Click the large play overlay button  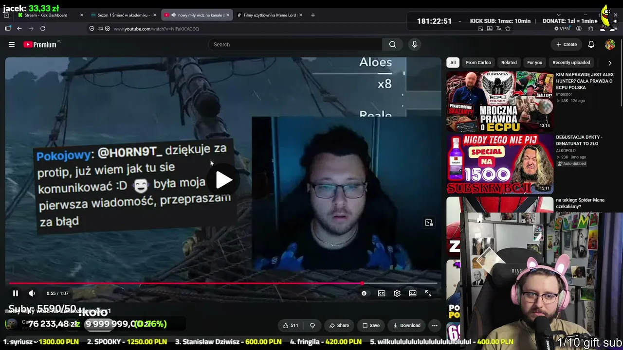pos(224,180)
